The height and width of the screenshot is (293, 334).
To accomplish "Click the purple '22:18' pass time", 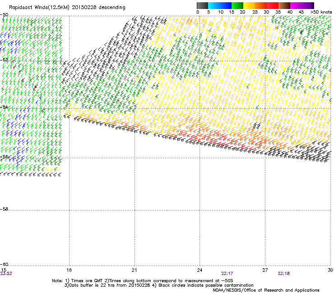I will (x=283, y=274).
